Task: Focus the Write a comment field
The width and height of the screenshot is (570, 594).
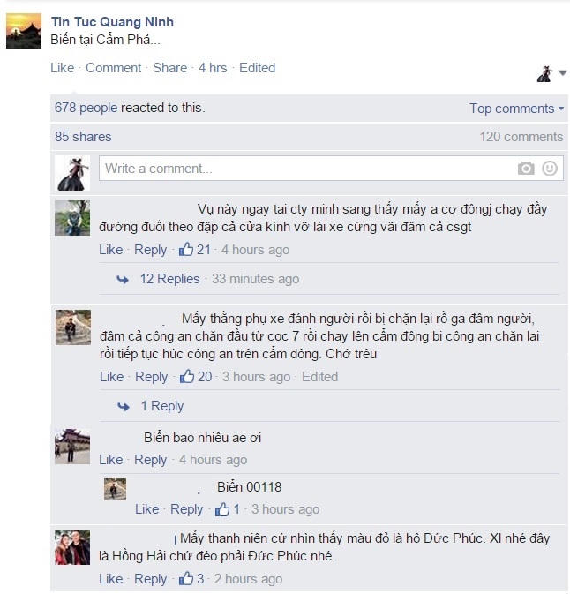Action: coord(331,169)
